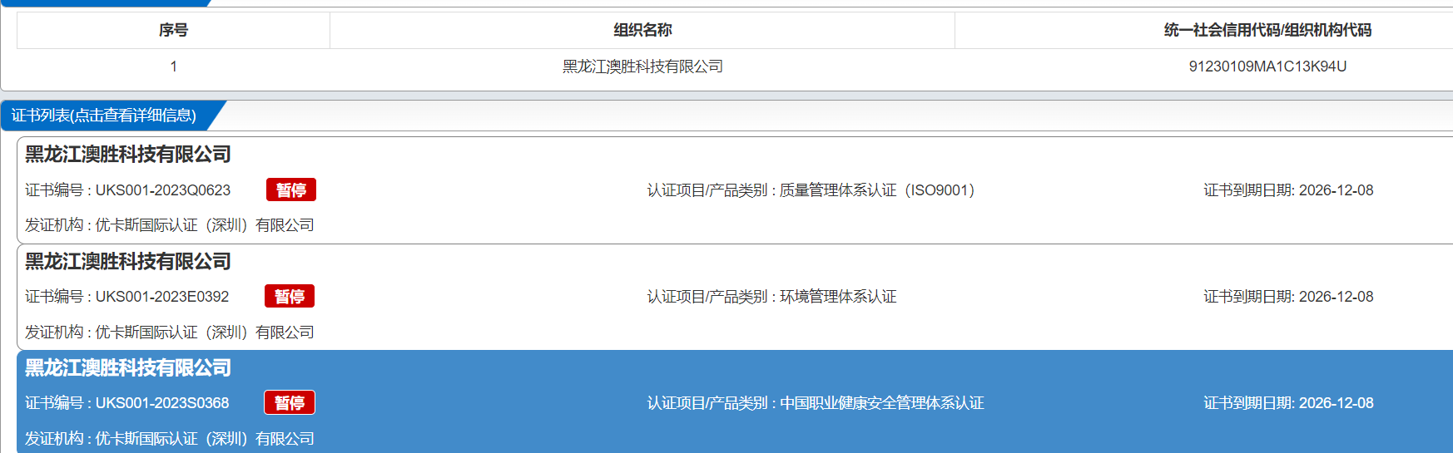This screenshot has width=1453, height=453.
Task: Click the 统一社会信用代码/组织机构代码 column header
Action: tap(1267, 30)
